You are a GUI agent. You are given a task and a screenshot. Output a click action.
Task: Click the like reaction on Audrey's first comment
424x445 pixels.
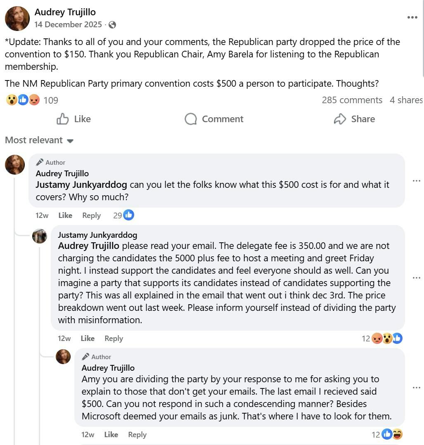tap(129, 215)
